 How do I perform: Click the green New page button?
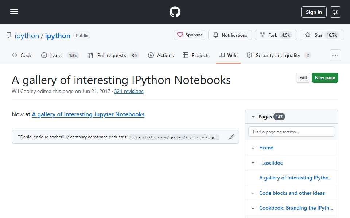[x=325, y=78]
